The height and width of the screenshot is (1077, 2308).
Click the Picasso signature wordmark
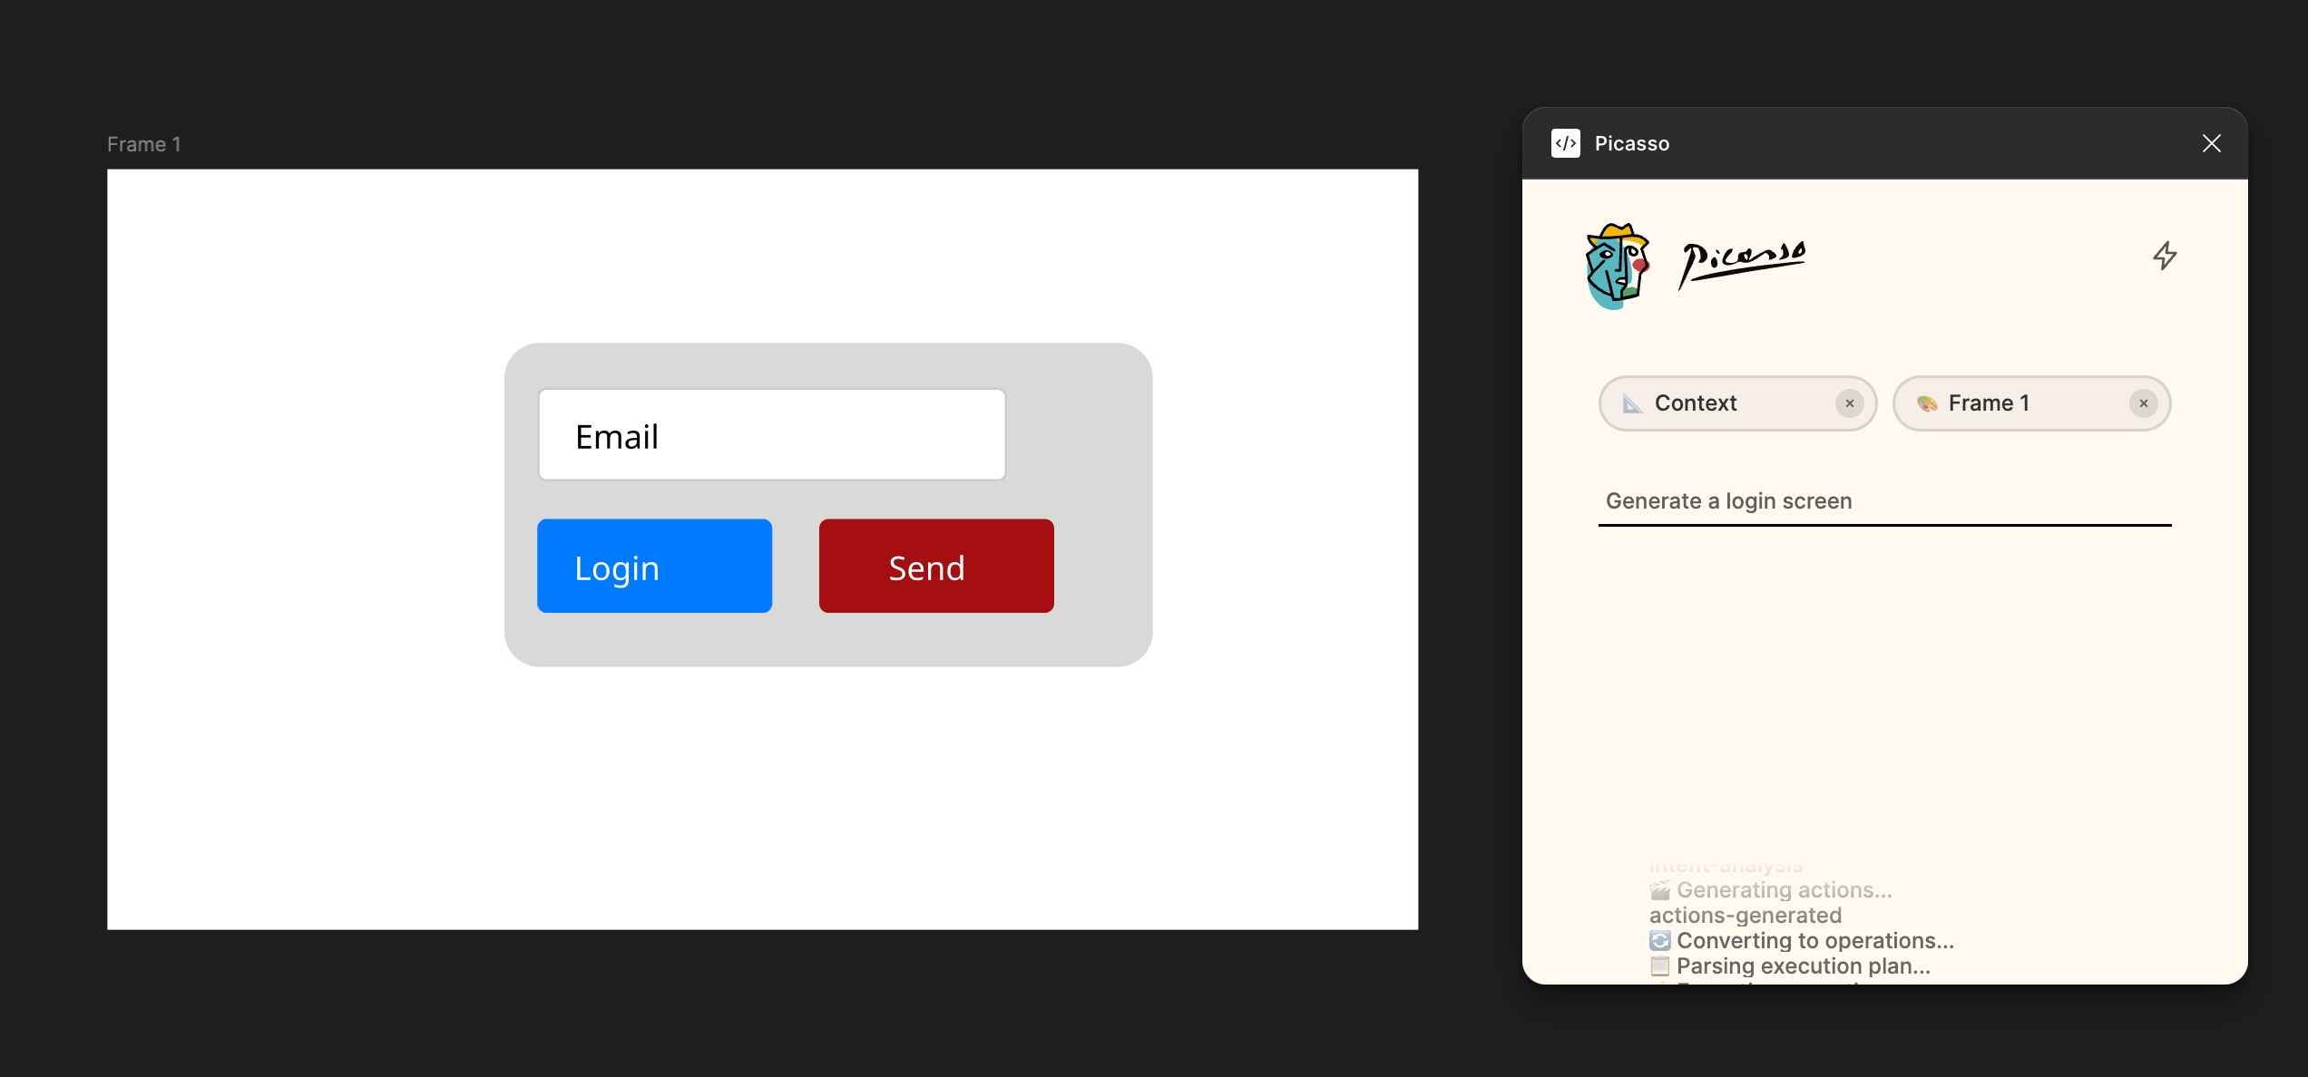(x=1741, y=262)
